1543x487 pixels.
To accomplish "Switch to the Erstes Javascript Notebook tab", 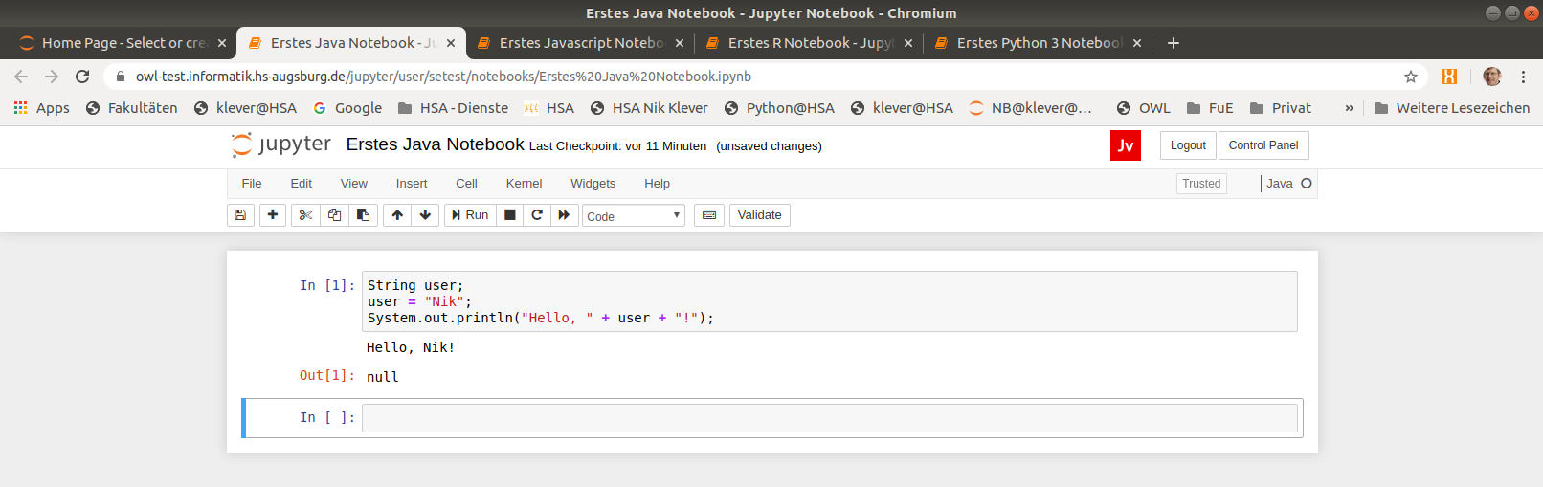I will (x=581, y=43).
